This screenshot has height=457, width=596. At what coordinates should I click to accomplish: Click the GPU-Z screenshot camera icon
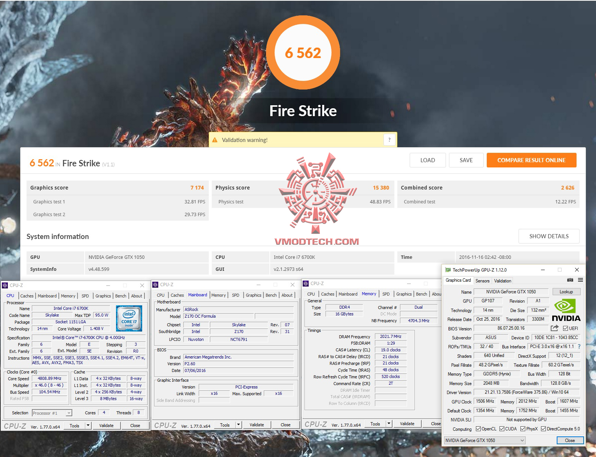click(570, 280)
